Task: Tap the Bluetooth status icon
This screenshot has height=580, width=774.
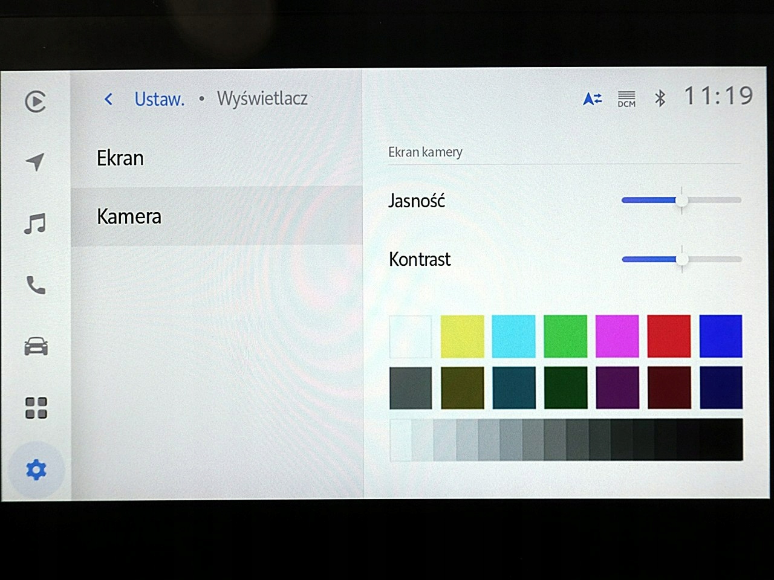Action: click(660, 98)
